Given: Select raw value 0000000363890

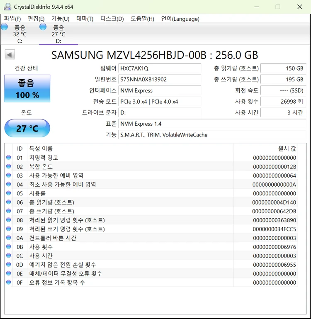Looking at the screenshot, I should point(275,220).
